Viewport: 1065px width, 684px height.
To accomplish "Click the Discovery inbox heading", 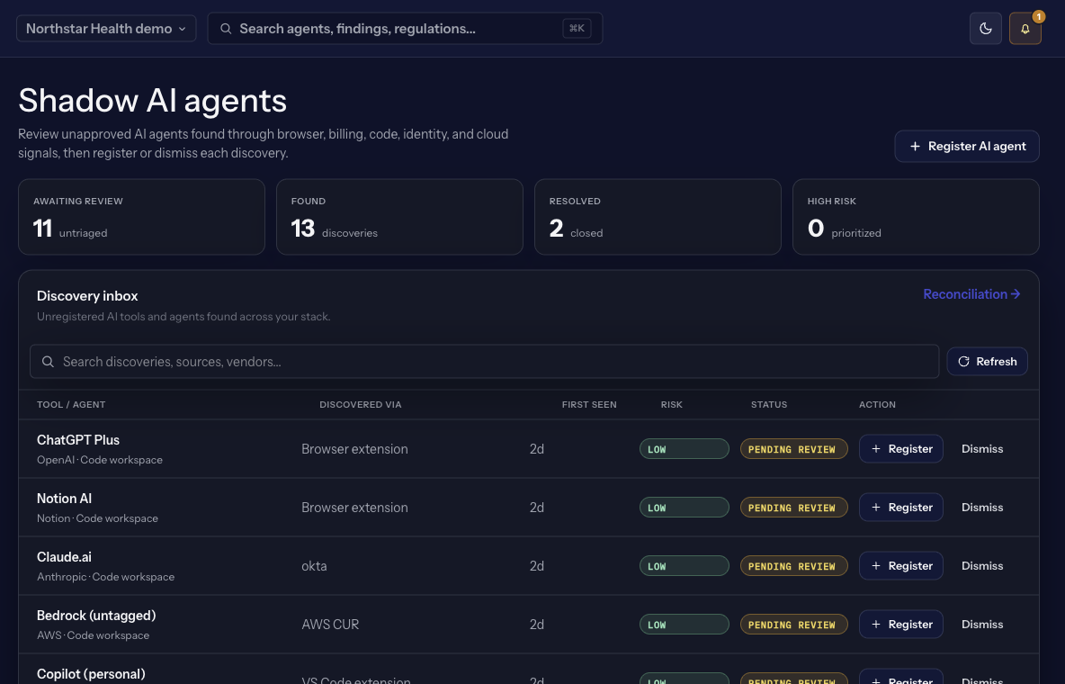I will point(87,296).
